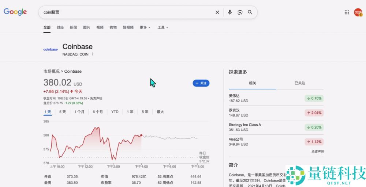Select the YTD chart range
The image size is (366, 187).
[x=115, y=112]
